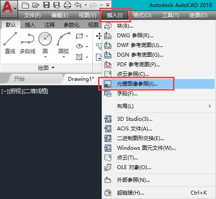Click the Save As icon with pencil

pos(57,5)
